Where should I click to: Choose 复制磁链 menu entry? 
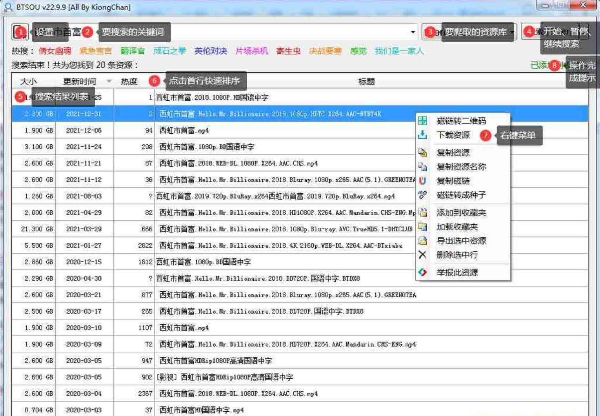(453, 181)
